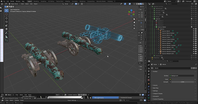
Task: Open the World properties tab icon
Action: [149, 80]
